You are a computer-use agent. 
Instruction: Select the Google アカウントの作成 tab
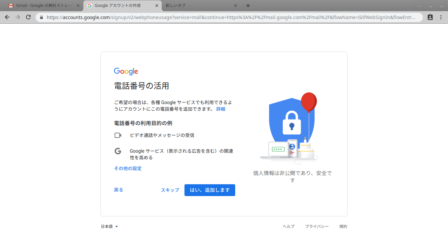point(122,6)
